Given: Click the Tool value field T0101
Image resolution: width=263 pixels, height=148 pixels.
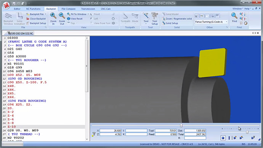Looking at the screenshot, I should point(166,130).
